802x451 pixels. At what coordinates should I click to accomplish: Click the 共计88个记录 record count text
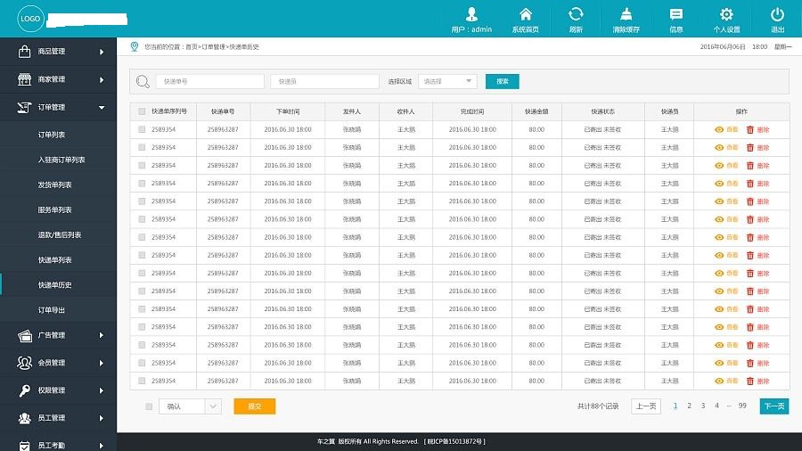(x=598, y=406)
